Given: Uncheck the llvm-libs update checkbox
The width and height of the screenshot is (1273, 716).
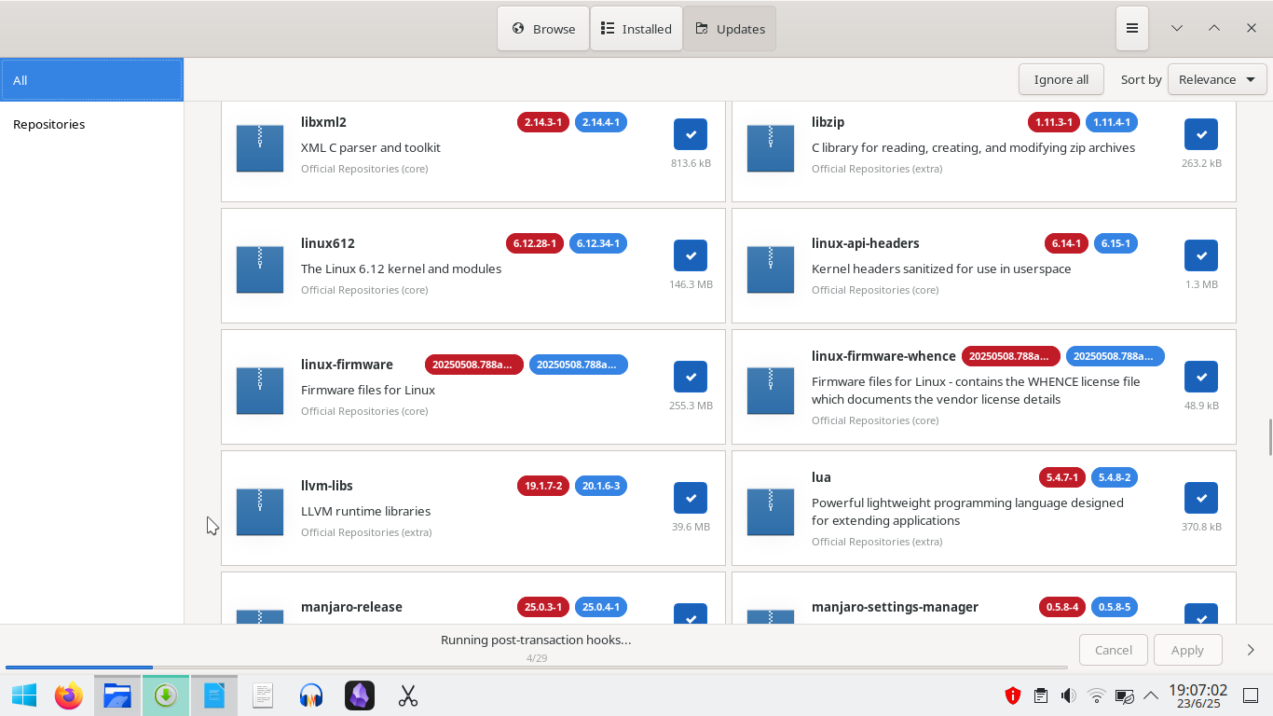Looking at the screenshot, I should click(x=691, y=498).
